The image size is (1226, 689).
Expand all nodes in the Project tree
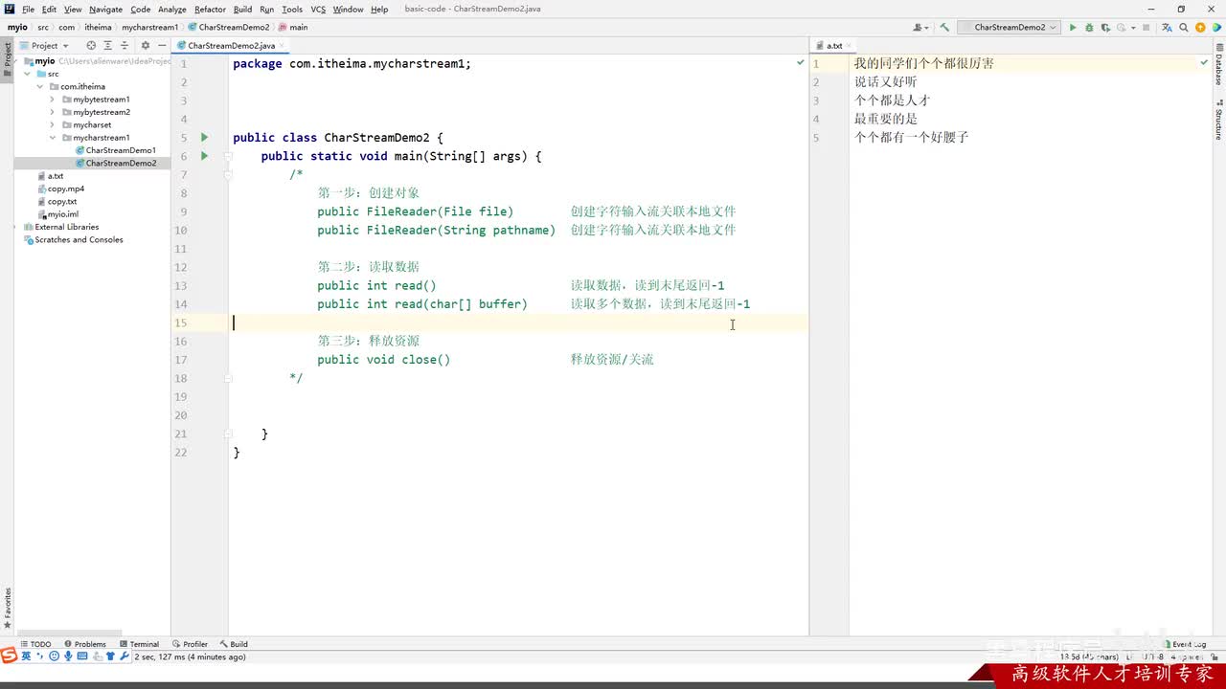[x=108, y=45]
